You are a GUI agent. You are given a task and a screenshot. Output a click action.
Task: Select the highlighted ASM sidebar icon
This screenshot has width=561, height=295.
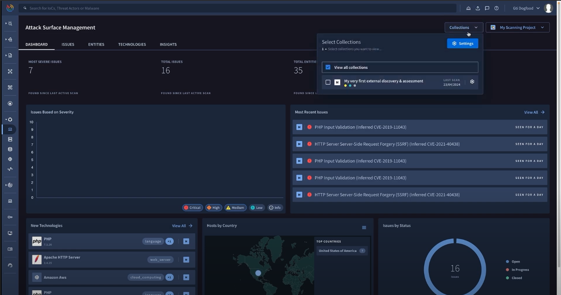(x=10, y=129)
